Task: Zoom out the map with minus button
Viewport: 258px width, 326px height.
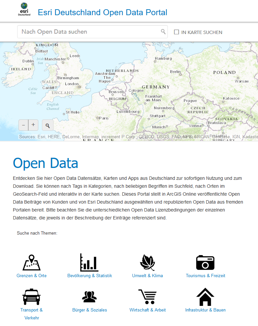Action: point(23,125)
